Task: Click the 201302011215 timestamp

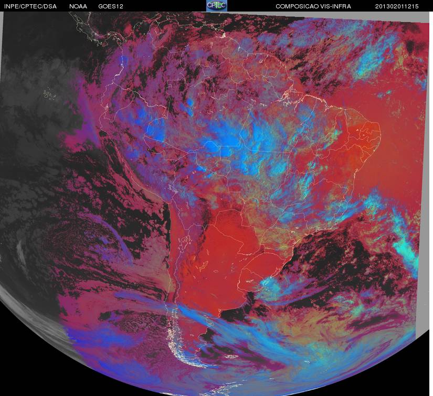Action: point(397,6)
